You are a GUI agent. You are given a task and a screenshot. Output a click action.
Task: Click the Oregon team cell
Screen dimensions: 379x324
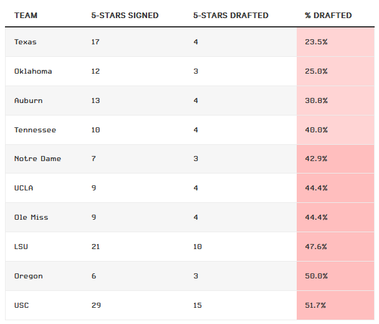click(x=29, y=276)
